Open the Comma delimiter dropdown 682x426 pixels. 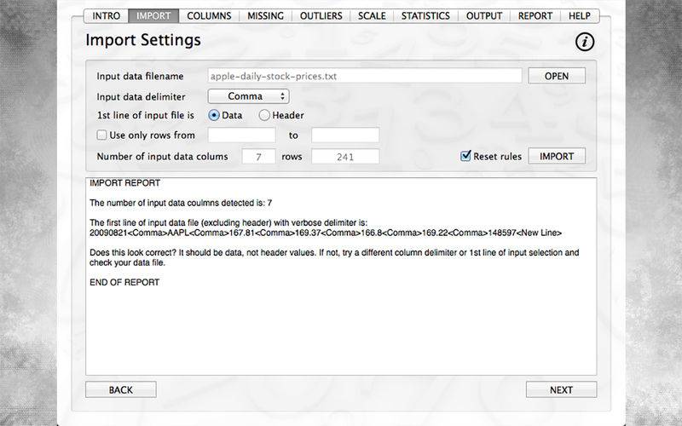tap(248, 96)
